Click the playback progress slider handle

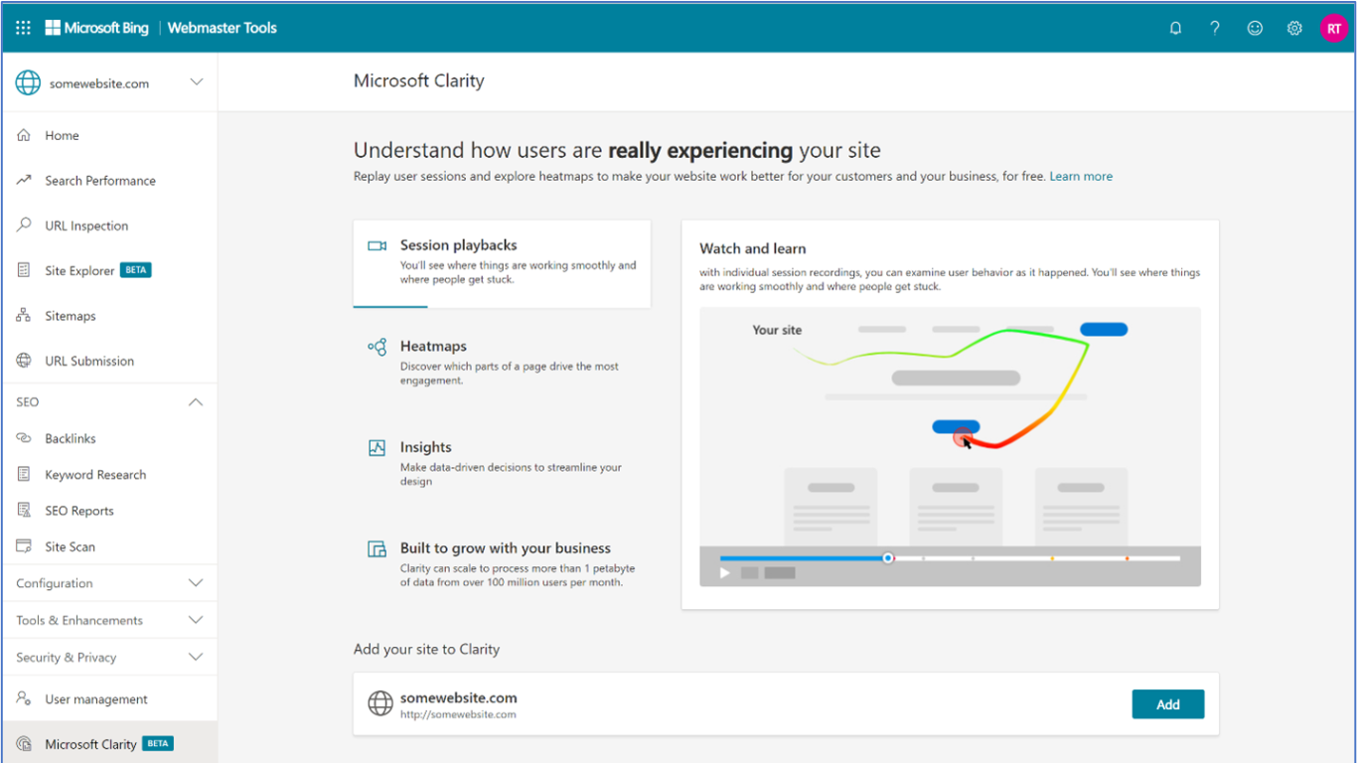coord(888,557)
